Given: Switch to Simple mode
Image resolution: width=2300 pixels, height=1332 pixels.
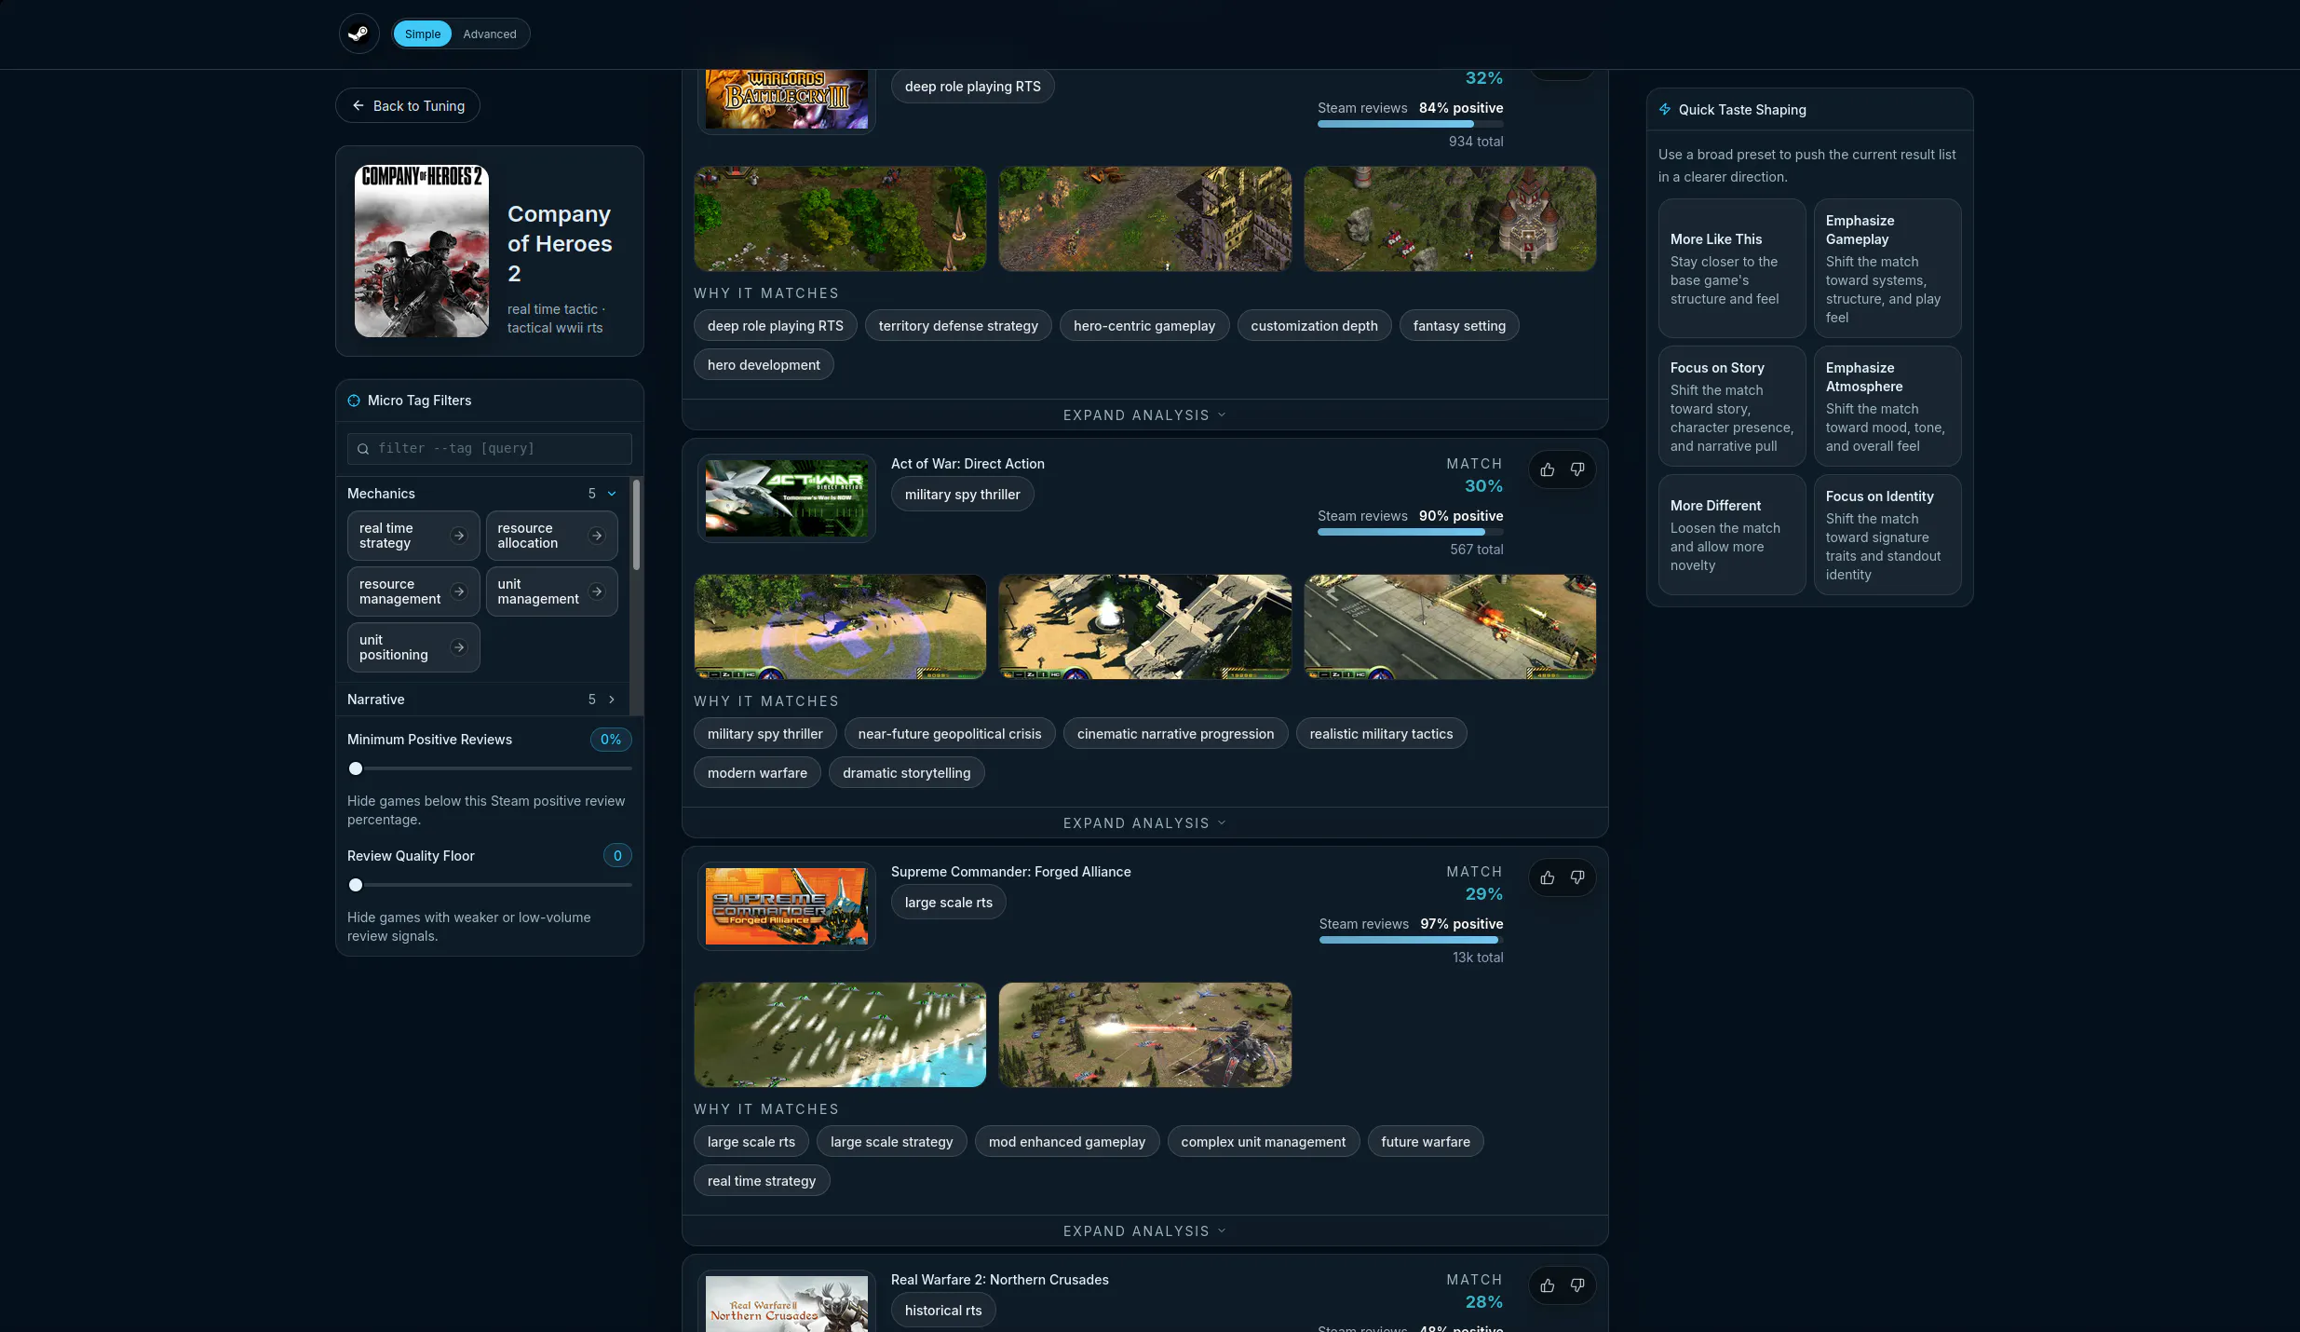Looking at the screenshot, I should pos(423,34).
